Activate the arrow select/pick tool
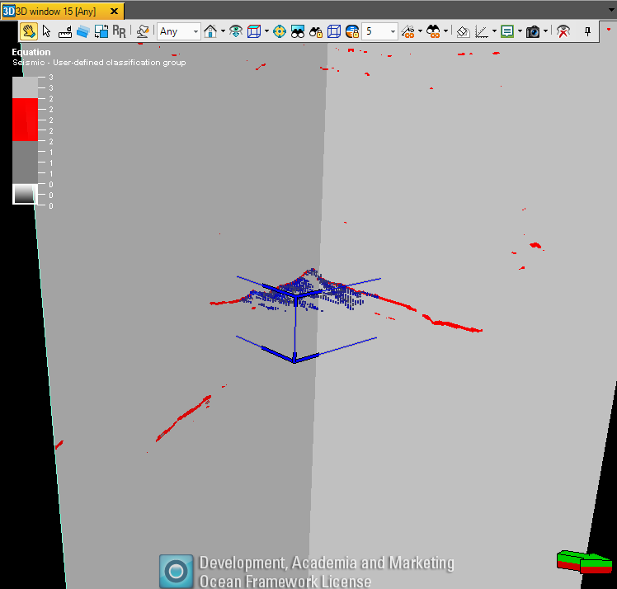Viewport: 617px width, 589px height. coord(46,31)
